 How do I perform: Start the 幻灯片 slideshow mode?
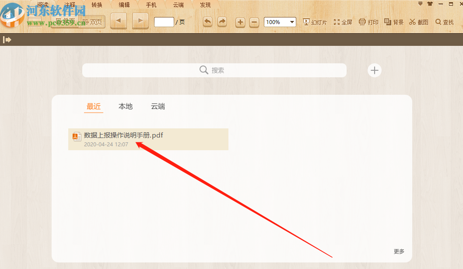pyautogui.click(x=315, y=22)
